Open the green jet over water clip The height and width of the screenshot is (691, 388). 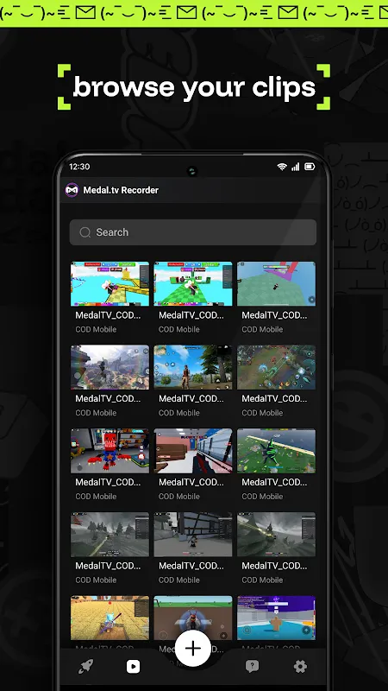(x=276, y=451)
